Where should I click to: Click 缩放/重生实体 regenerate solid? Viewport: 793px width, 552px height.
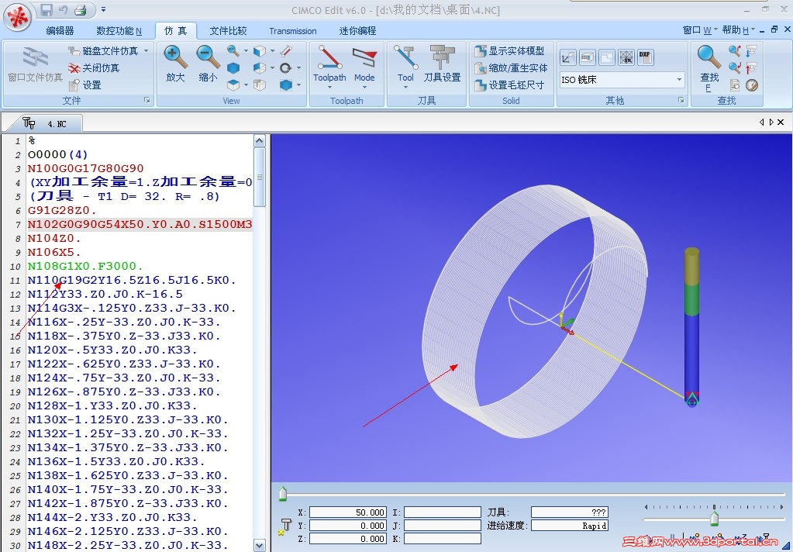click(x=511, y=67)
